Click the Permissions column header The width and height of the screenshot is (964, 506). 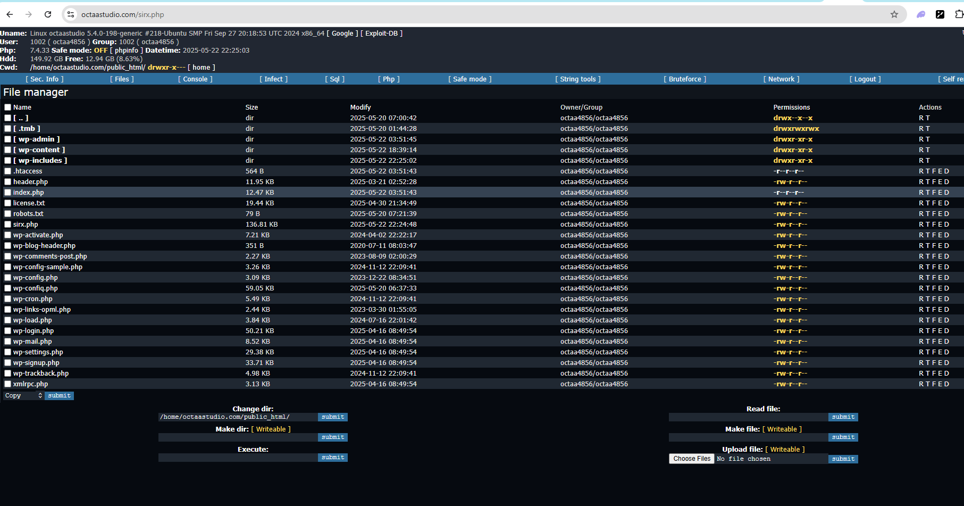click(x=792, y=107)
